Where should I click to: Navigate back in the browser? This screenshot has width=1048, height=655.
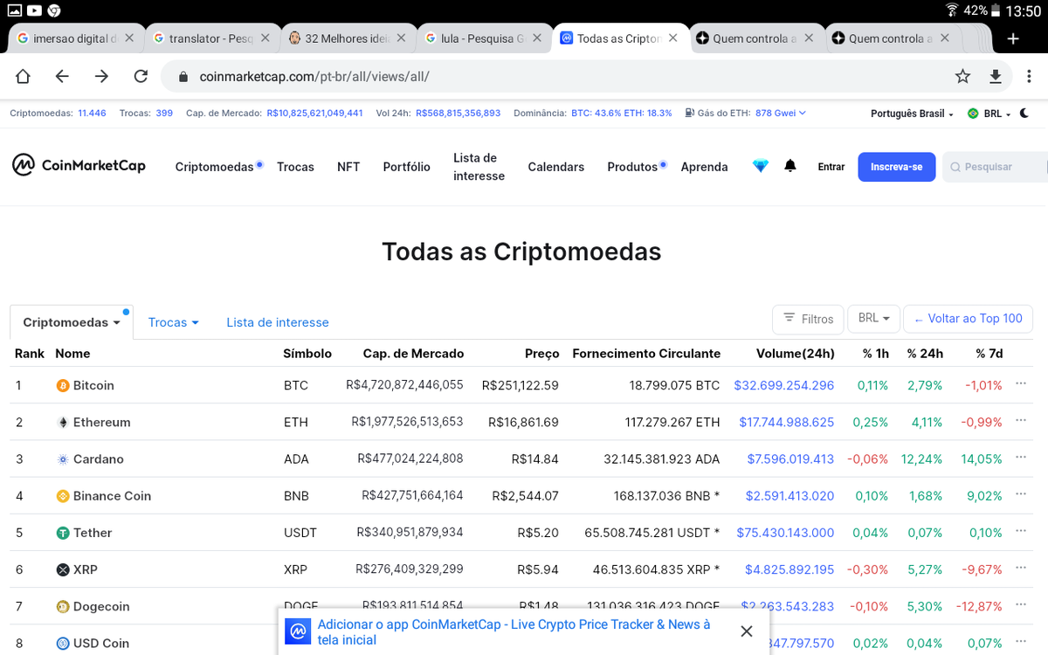click(62, 77)
